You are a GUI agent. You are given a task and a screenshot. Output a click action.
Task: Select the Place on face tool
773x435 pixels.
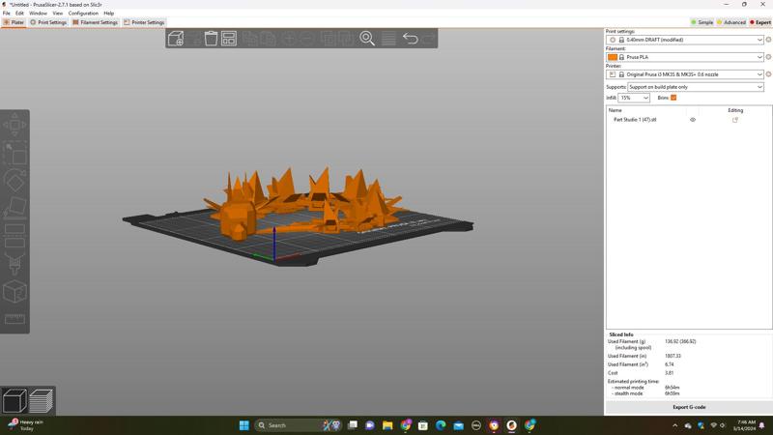tap(14, 208)
